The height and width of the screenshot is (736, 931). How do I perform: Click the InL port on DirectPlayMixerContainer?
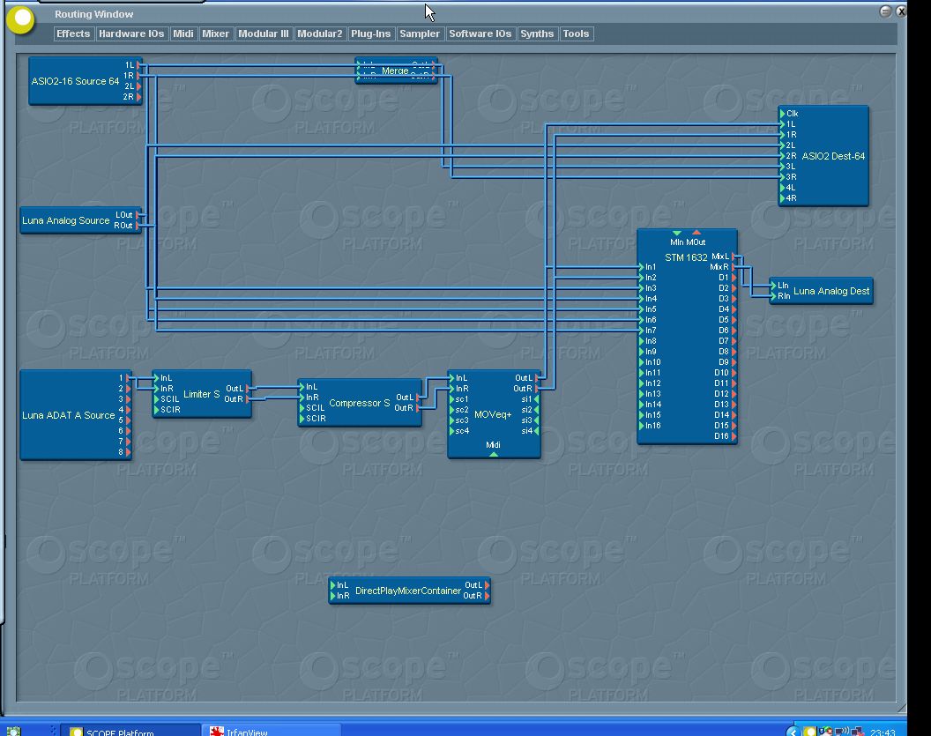pos(333,585)
